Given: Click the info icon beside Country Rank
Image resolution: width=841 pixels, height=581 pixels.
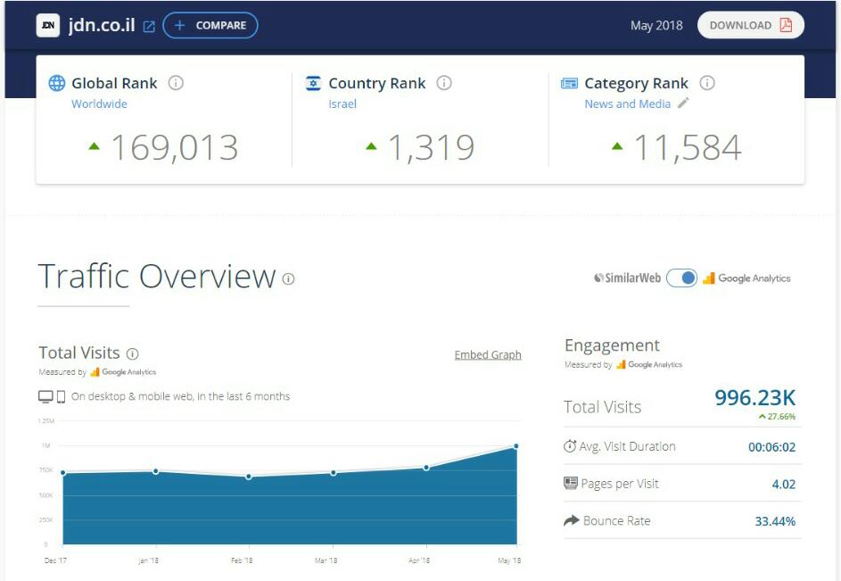Looking at the screenshot, I should [x=444, y=83].
